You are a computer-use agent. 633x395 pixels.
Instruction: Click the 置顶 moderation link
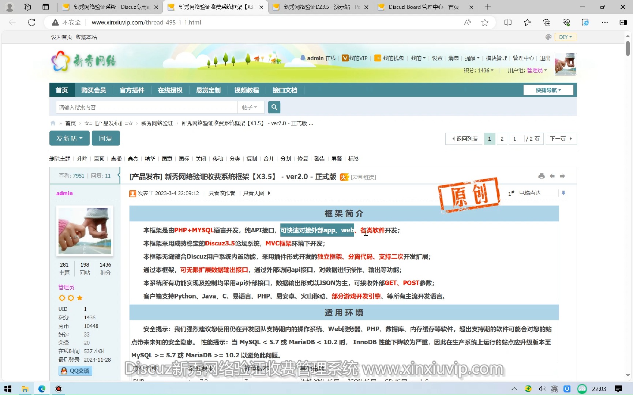99,159
